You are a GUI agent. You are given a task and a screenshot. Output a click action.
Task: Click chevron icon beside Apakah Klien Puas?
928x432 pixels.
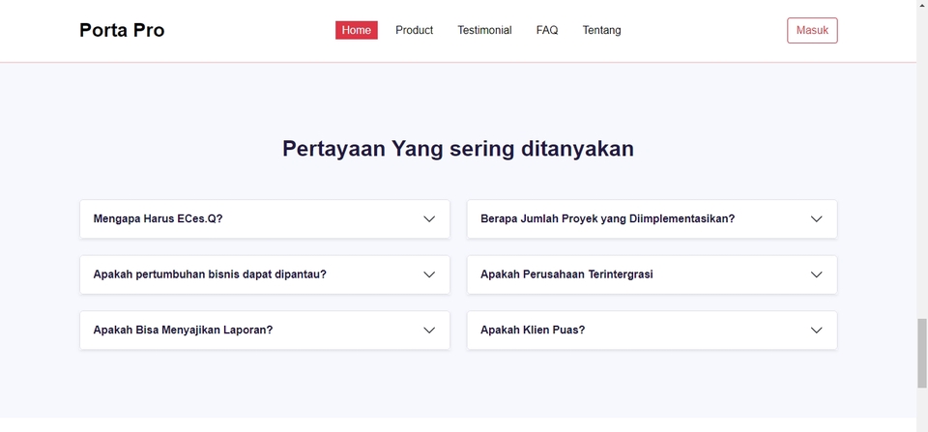[816, 331]
